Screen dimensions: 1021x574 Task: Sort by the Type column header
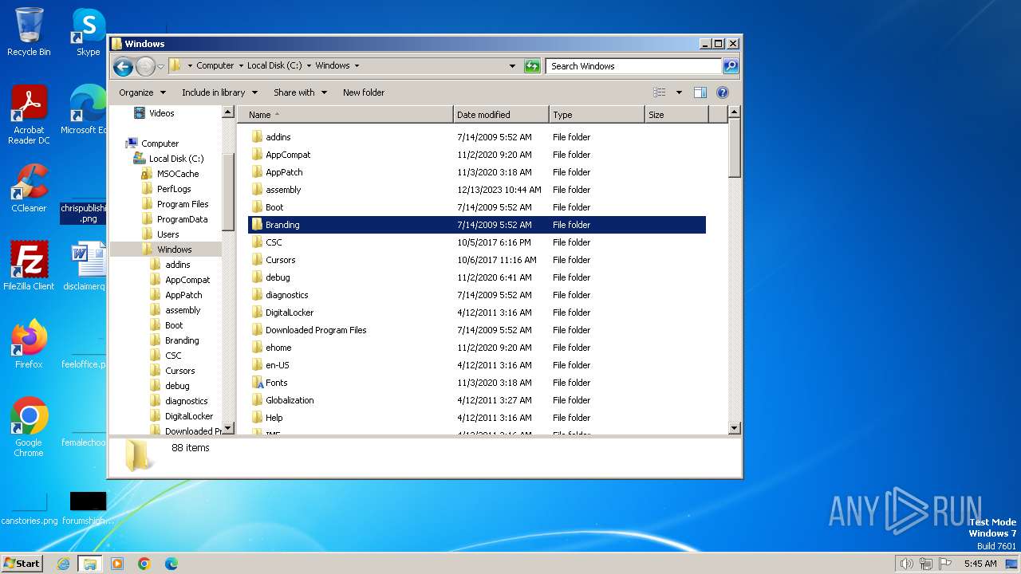pyautogui.click(x=597, y=115)
